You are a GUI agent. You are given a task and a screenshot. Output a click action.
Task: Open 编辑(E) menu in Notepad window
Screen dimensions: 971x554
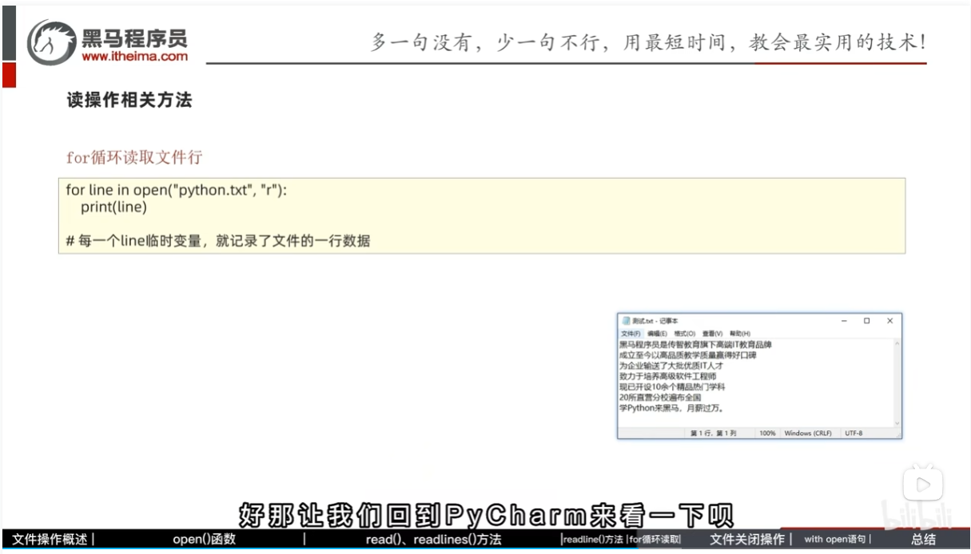(x=657, y=333)
